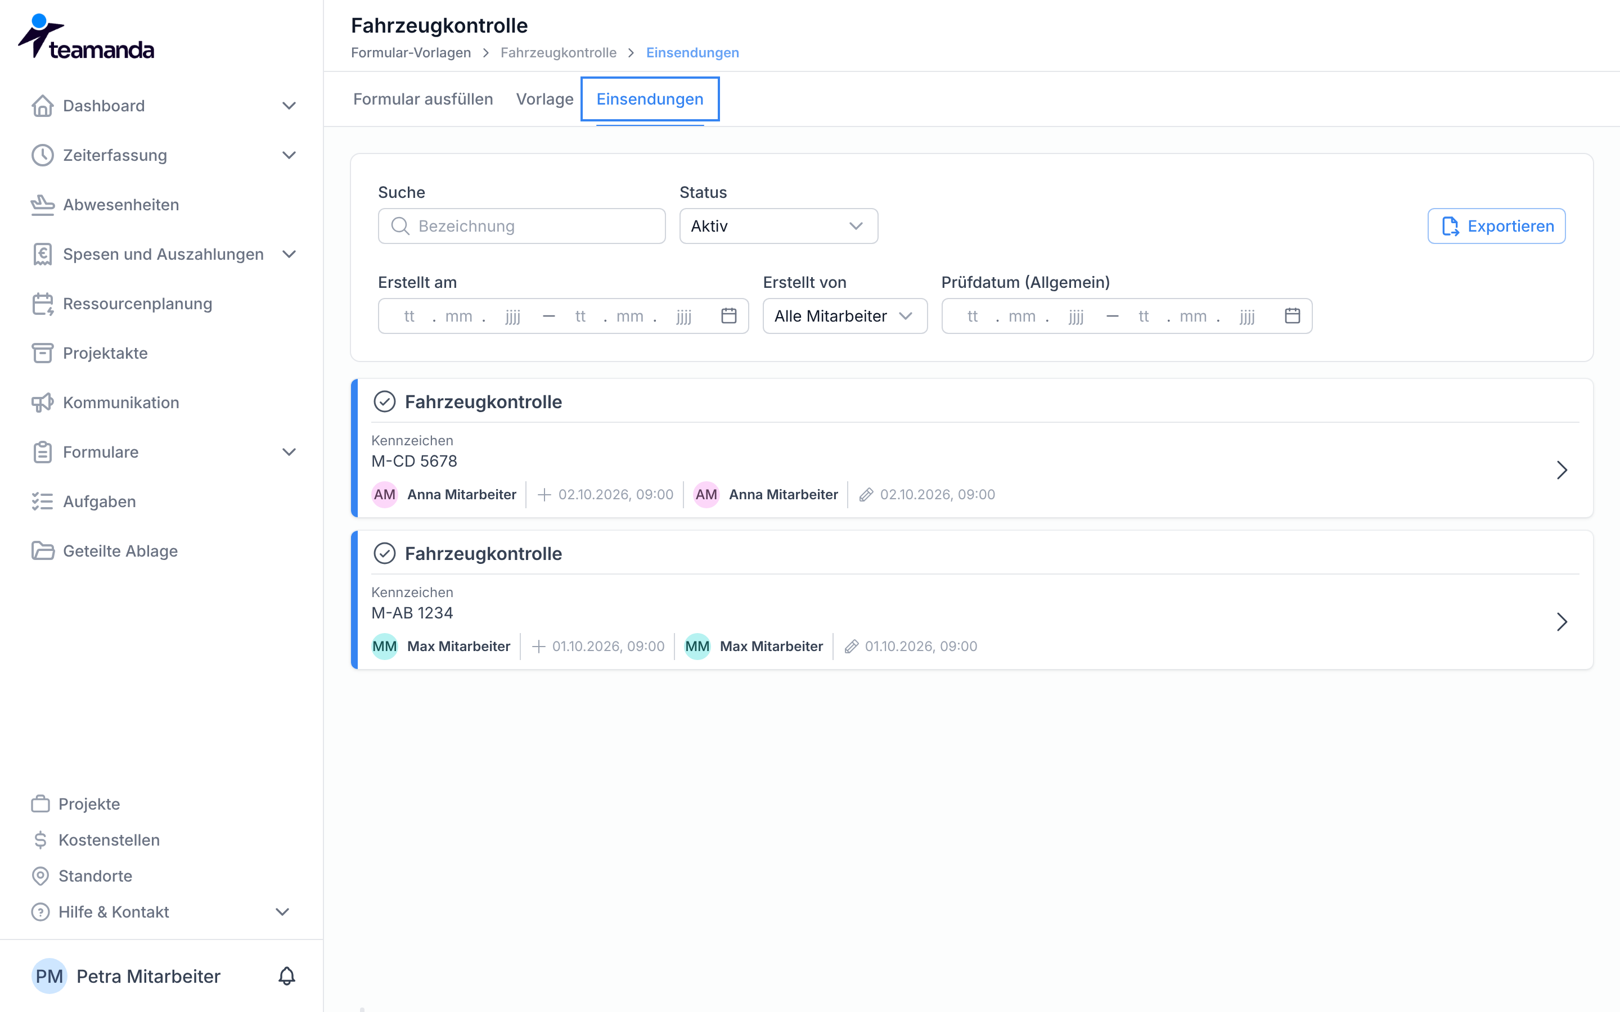Viewport: 1620px width, 1012px height.
Task: Open the Dashboard home icon
Action: 42,106
